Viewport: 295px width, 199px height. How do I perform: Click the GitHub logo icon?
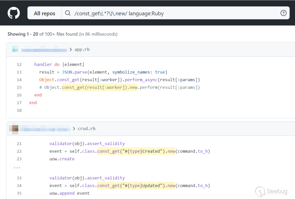[x=14, y=13]
